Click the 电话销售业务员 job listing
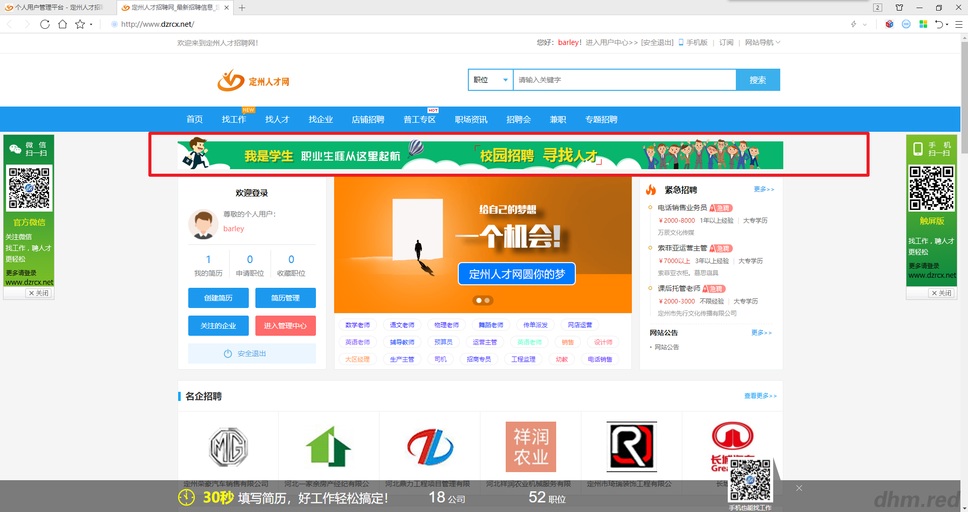 682,208
